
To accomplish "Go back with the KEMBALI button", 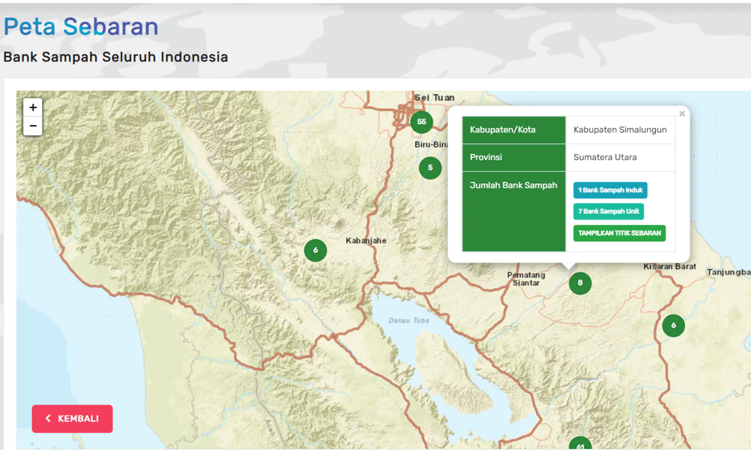I will coord(72,418).
